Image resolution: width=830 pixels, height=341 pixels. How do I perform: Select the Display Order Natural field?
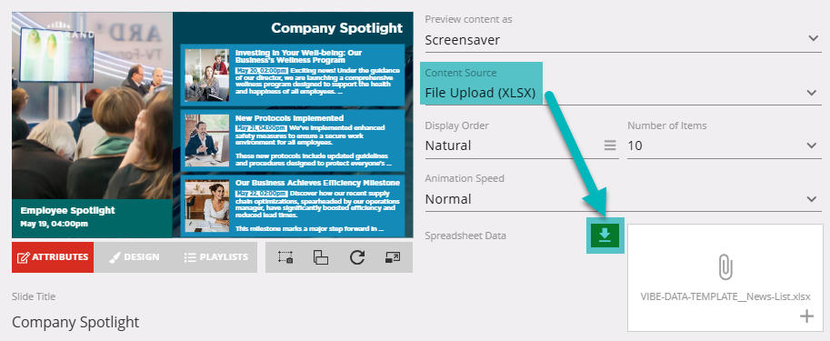pyautogui.click(x=522, y=145)
